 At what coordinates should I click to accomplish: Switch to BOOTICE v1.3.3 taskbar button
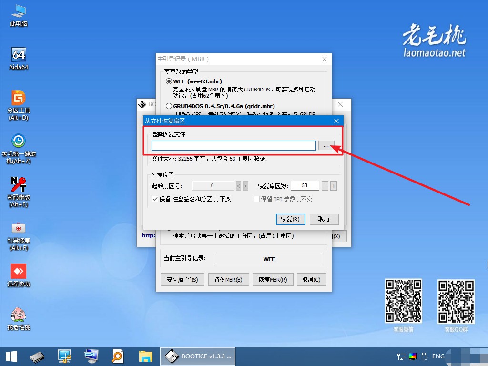point(198,356)
